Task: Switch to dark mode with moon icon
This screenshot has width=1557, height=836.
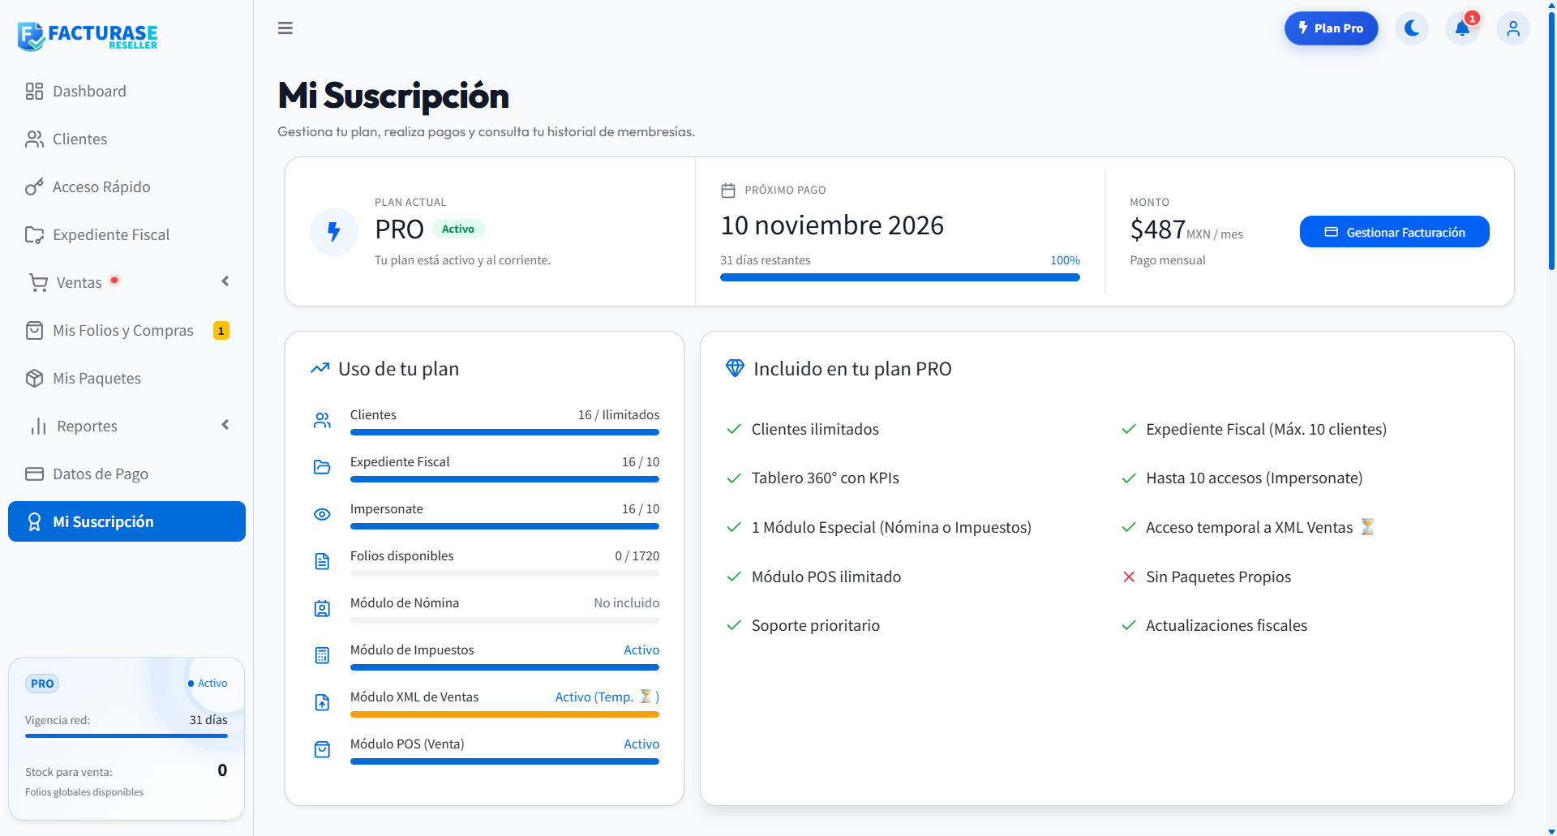Action: tap(1412, 28)
